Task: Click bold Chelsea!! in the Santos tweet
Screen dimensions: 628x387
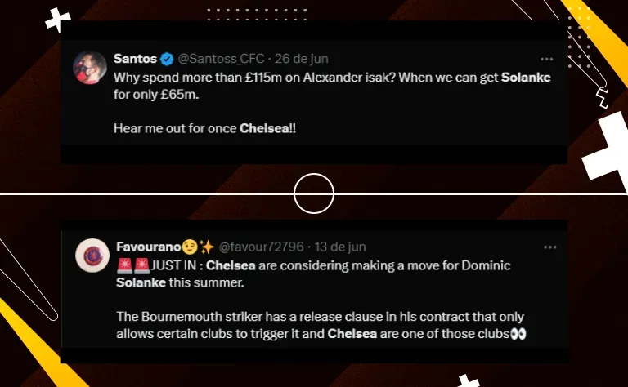Action: 267,128
